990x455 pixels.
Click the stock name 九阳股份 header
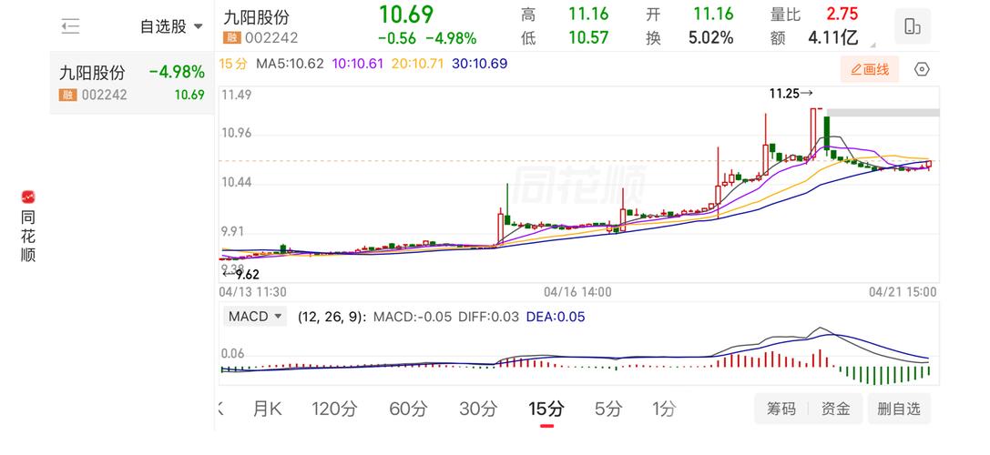click(256, 16)
